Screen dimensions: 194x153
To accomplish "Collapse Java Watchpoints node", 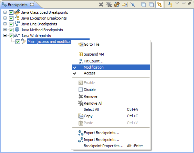I will [x=5, y=36].
